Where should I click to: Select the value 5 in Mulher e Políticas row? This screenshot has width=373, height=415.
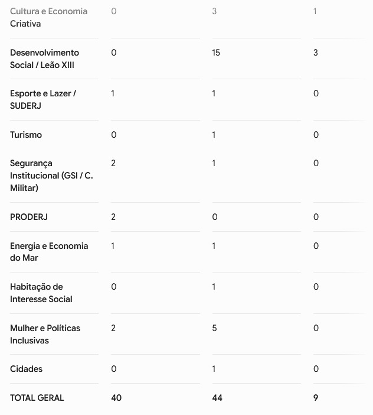pyautogui.click(x=214, y=328)
